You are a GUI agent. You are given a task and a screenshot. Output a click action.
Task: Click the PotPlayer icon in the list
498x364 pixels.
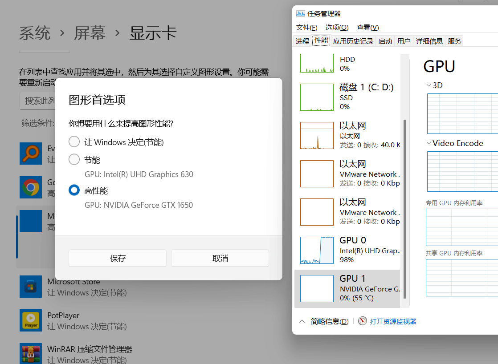[31, 320]
